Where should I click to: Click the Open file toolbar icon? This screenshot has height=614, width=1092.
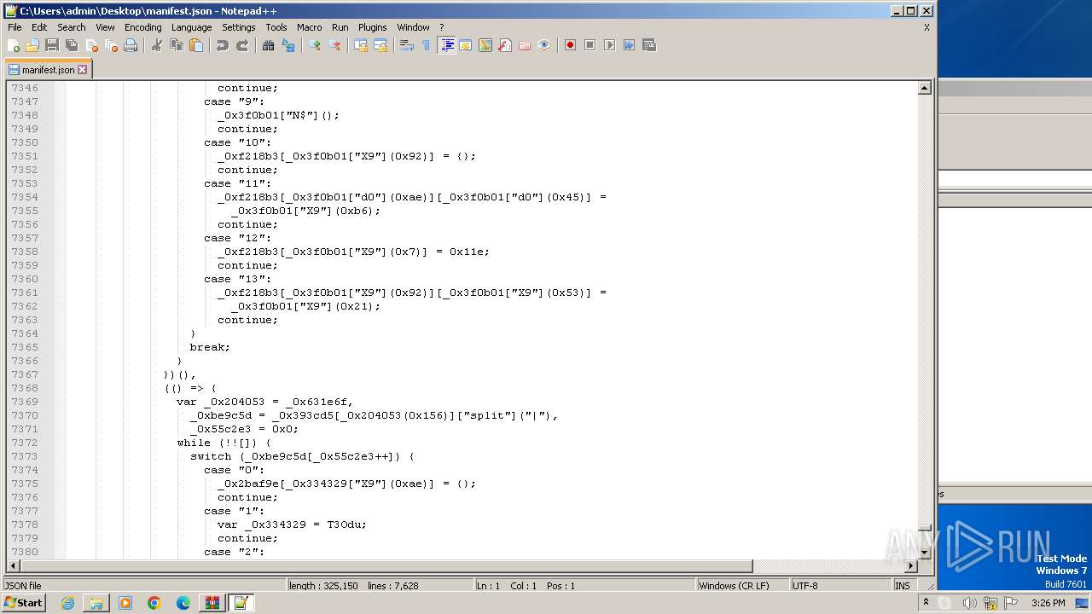(x=32, y=45)
